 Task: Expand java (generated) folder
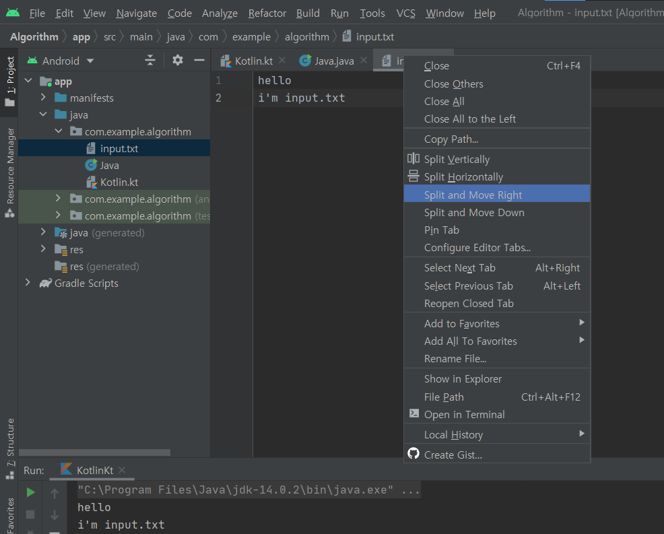click(x=43, y=232)
